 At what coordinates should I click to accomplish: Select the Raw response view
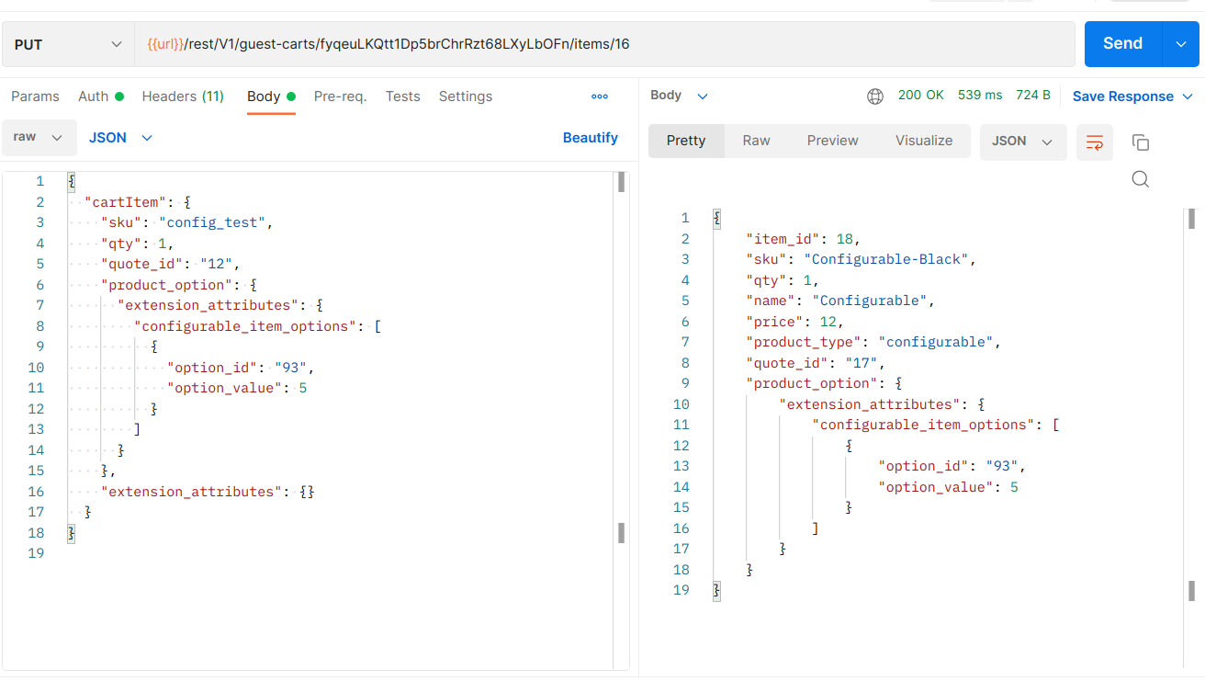[757, 142]
